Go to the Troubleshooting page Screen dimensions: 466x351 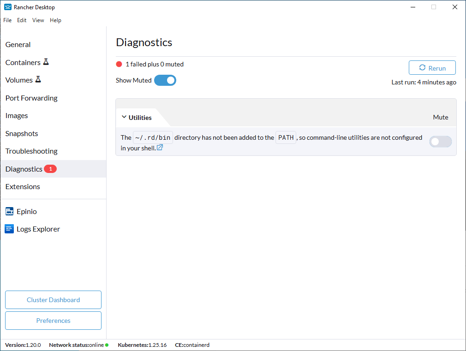click(x=31, y=151)
